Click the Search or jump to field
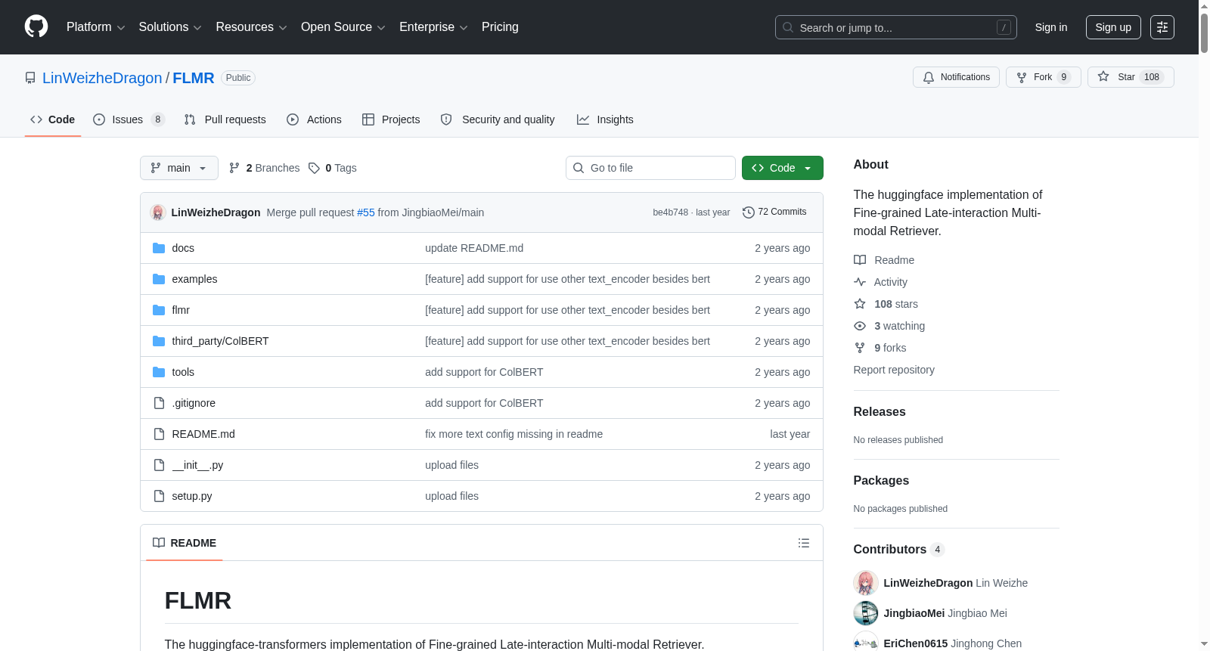Viewport: 1210px width, 651px height. 896,27
